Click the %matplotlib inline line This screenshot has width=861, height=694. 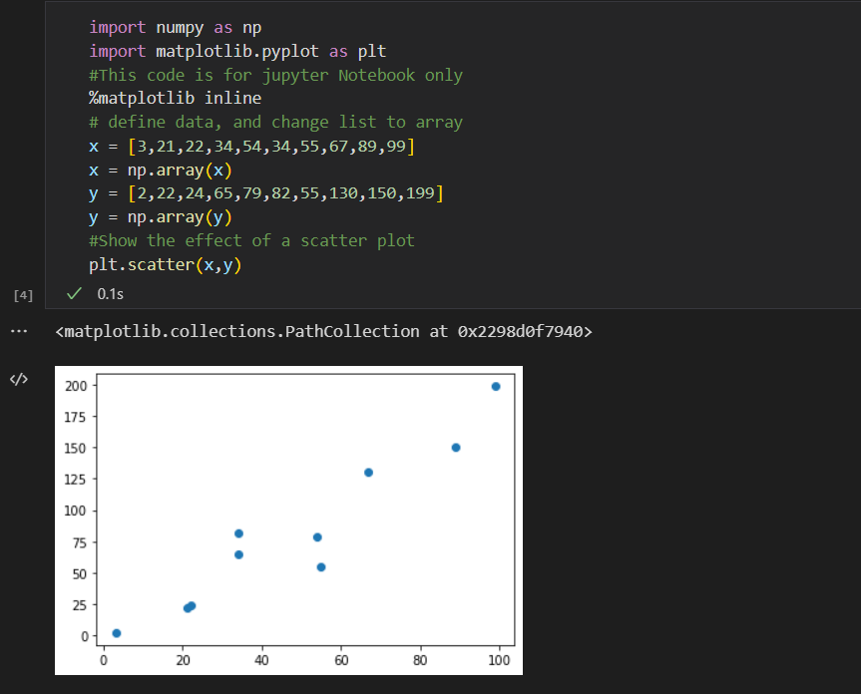click(176, 98)
